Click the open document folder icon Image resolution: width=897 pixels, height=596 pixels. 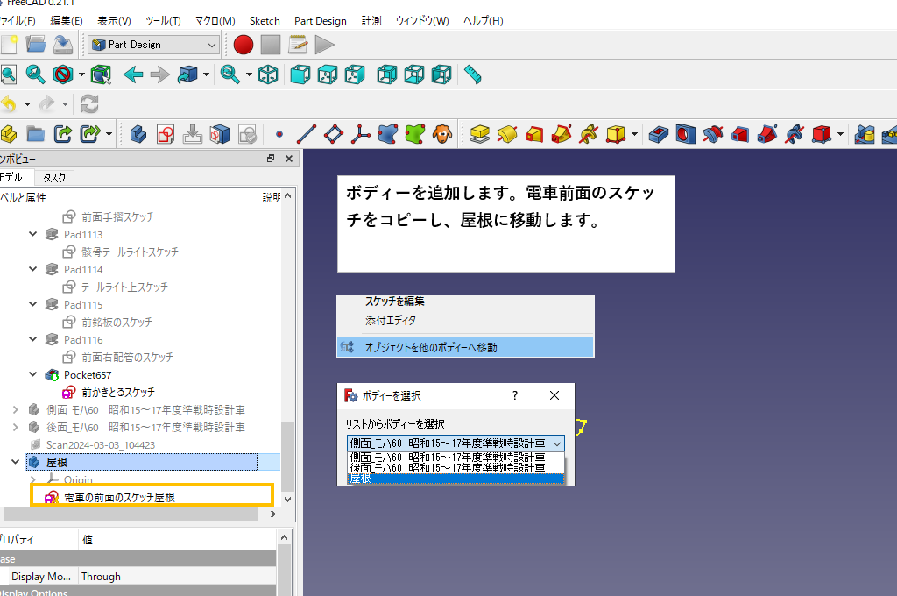click(x=36, y=45)
